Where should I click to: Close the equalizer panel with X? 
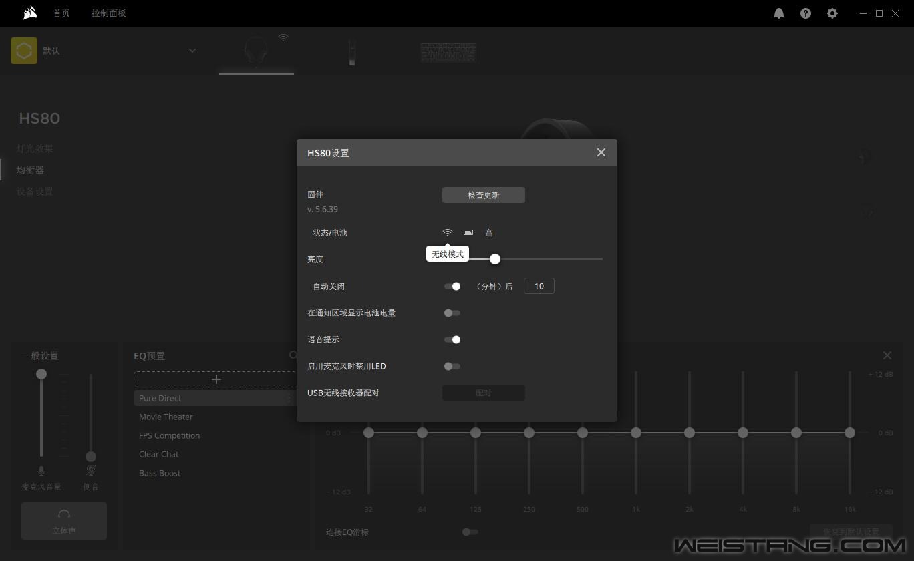point(887,355)
